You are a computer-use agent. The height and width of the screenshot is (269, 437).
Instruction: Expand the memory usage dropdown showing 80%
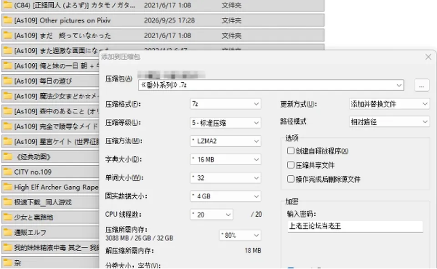click(x=240, y=235)
